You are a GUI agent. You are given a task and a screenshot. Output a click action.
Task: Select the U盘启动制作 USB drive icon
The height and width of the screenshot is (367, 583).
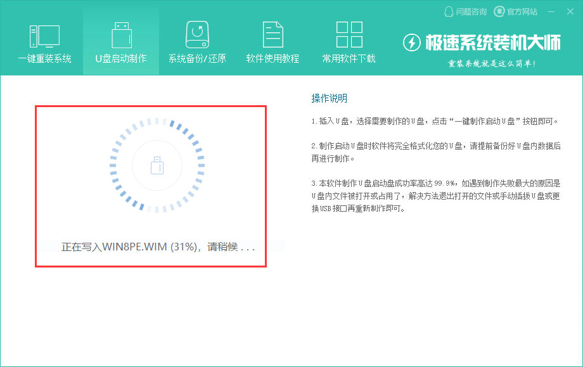pos(120,35)
